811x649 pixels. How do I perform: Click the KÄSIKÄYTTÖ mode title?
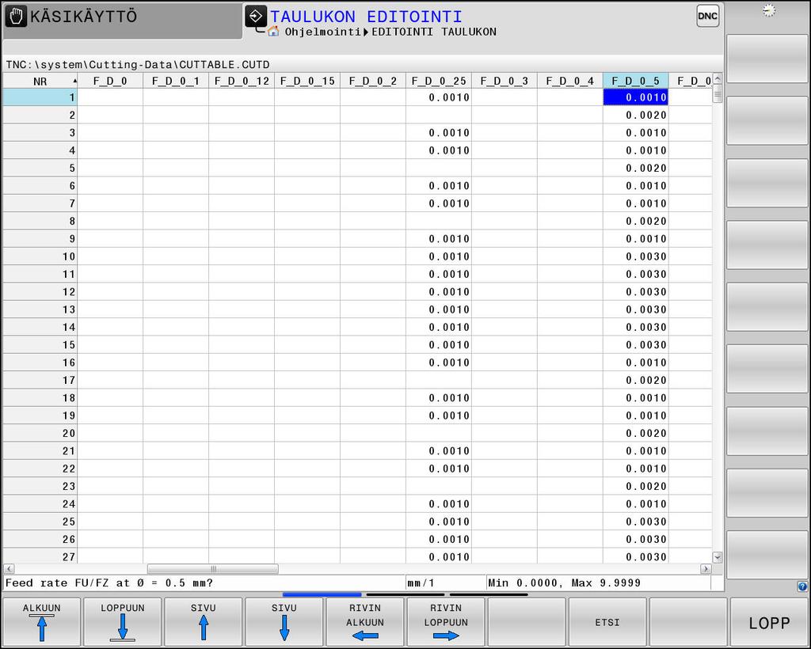[x=83, y=17]
